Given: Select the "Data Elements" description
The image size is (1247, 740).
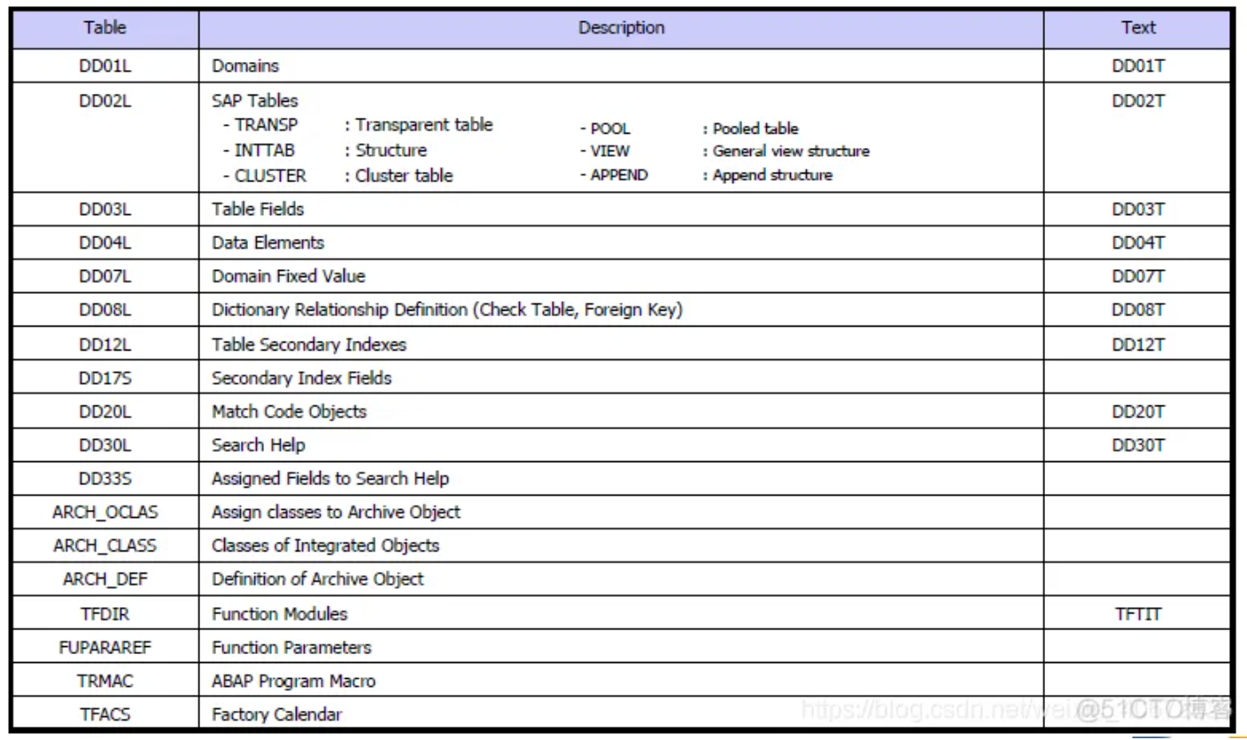Looking at the screenshot, I should tap(267, 243).
